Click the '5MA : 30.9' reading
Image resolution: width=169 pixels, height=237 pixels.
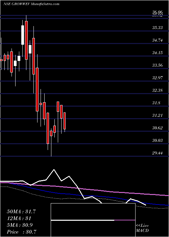click(x=20, y=225)
